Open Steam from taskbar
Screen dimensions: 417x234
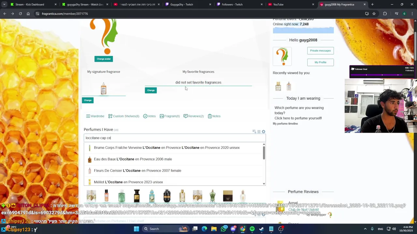(262, 229)
